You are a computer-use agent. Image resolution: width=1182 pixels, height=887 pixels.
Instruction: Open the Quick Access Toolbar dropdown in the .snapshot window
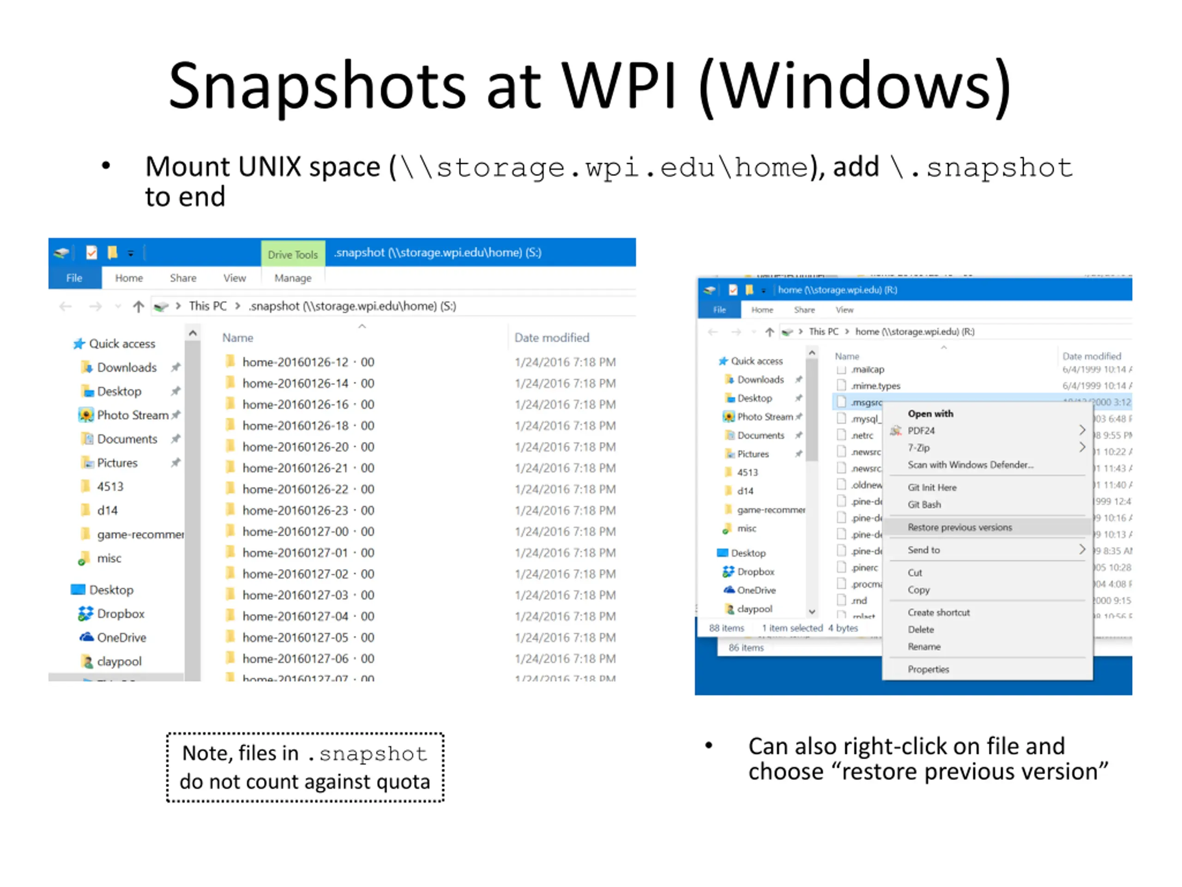[x=130, y=253]
